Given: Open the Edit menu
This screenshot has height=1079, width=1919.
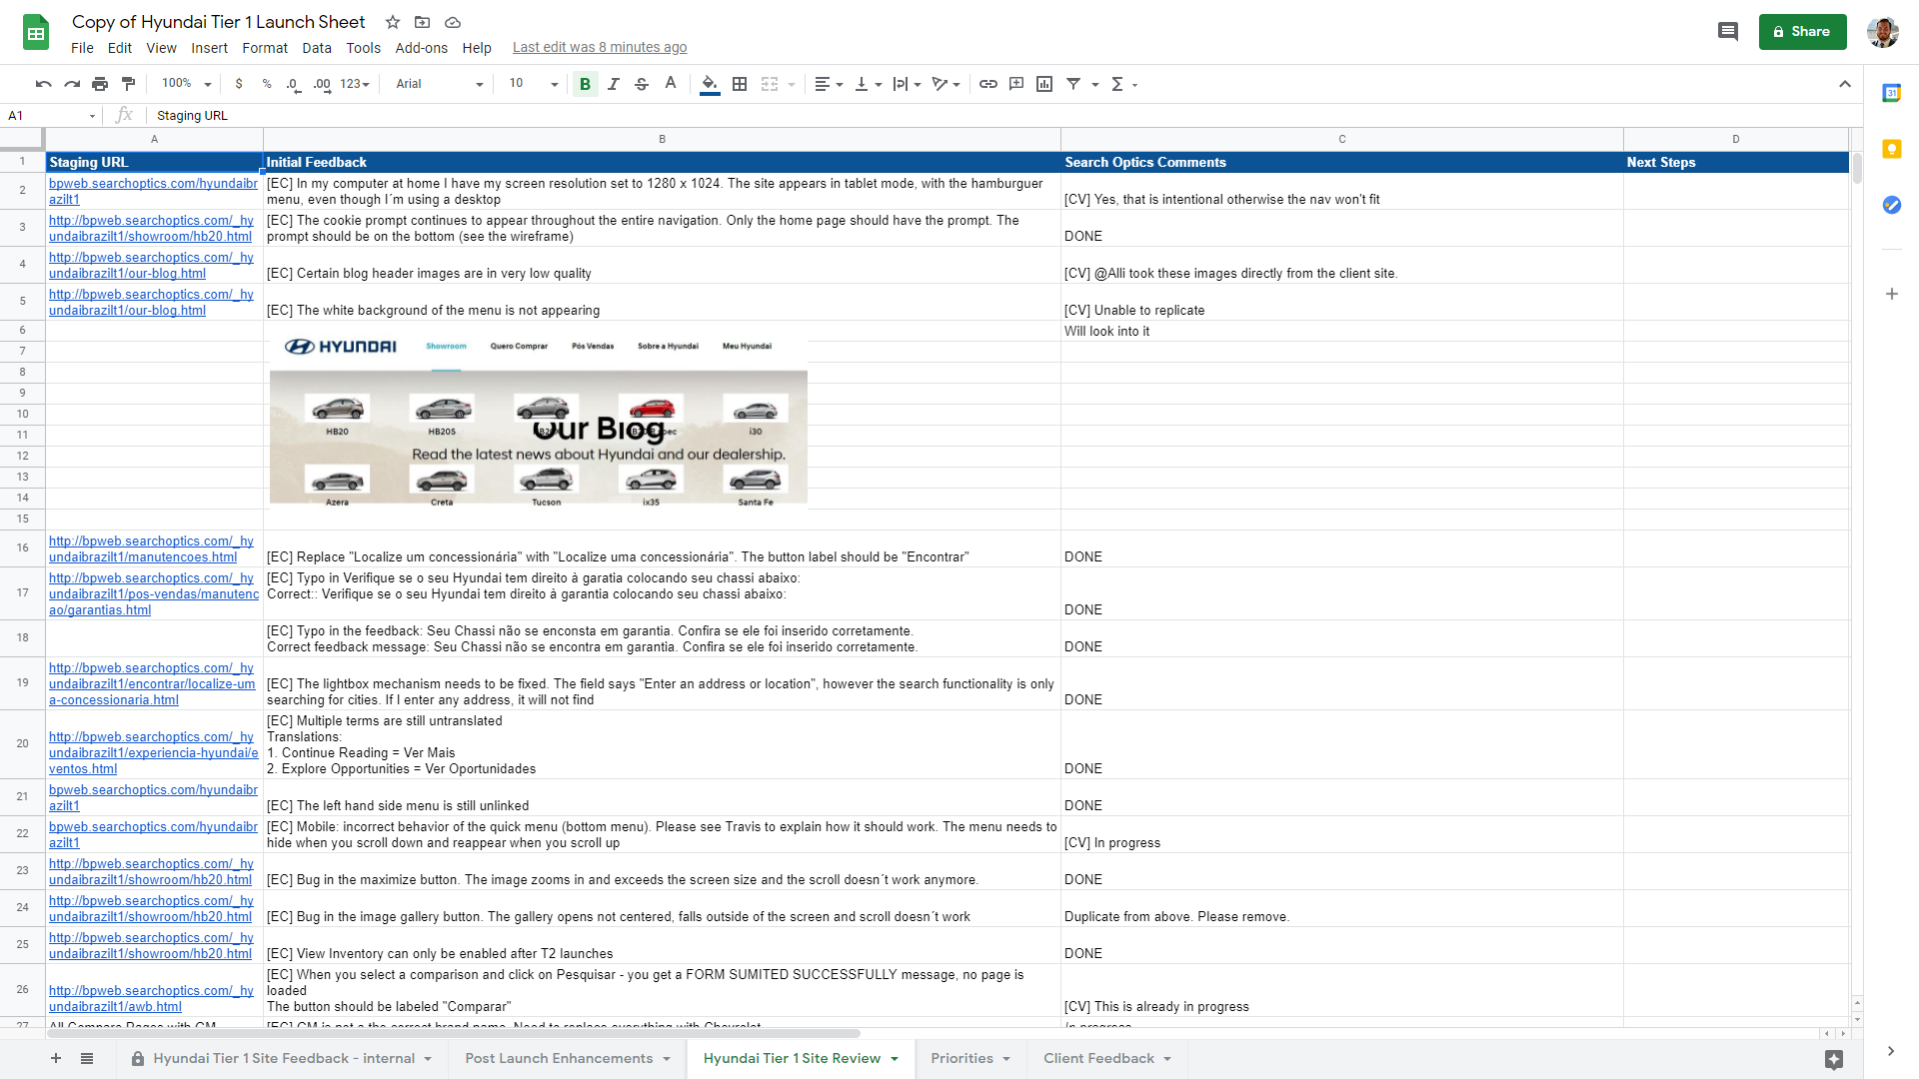Looking at the screenshot, I should (120, 48).
